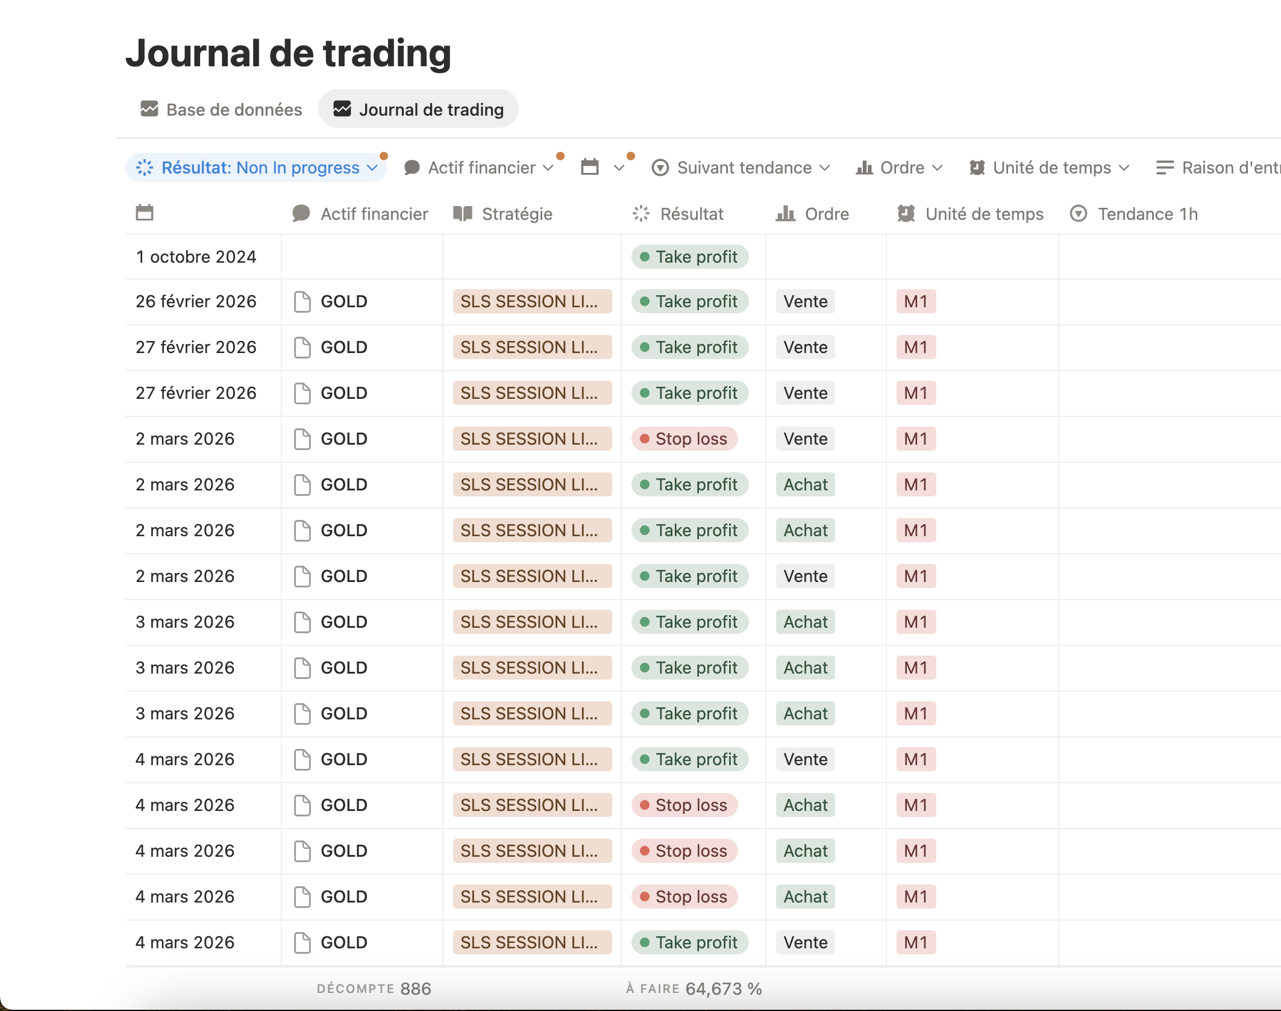Click SLS SESSION tag in 26 février 2026 row
Screen dimensions: 1281x1011
533,301
